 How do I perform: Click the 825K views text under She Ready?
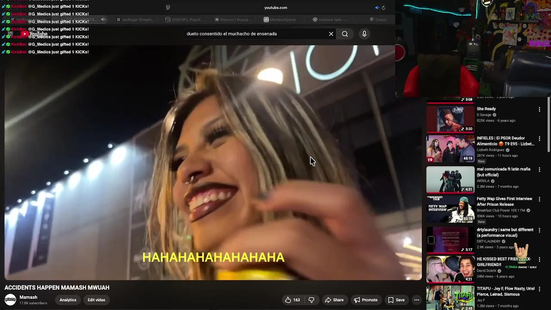(486, 121)
